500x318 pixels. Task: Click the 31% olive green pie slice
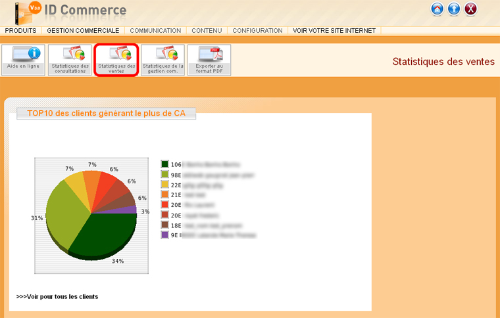click(67, 214)
